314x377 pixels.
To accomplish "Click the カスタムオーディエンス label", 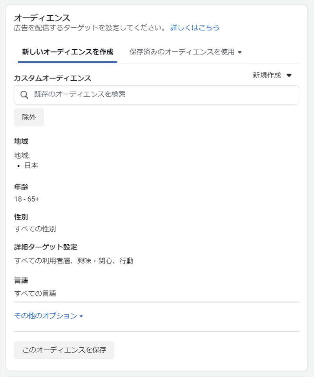I will click(x=53, y=78).
